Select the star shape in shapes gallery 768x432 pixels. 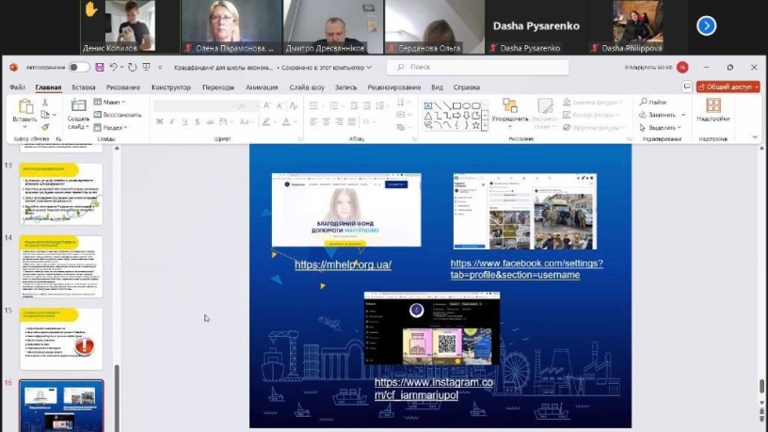pos(475,125)
